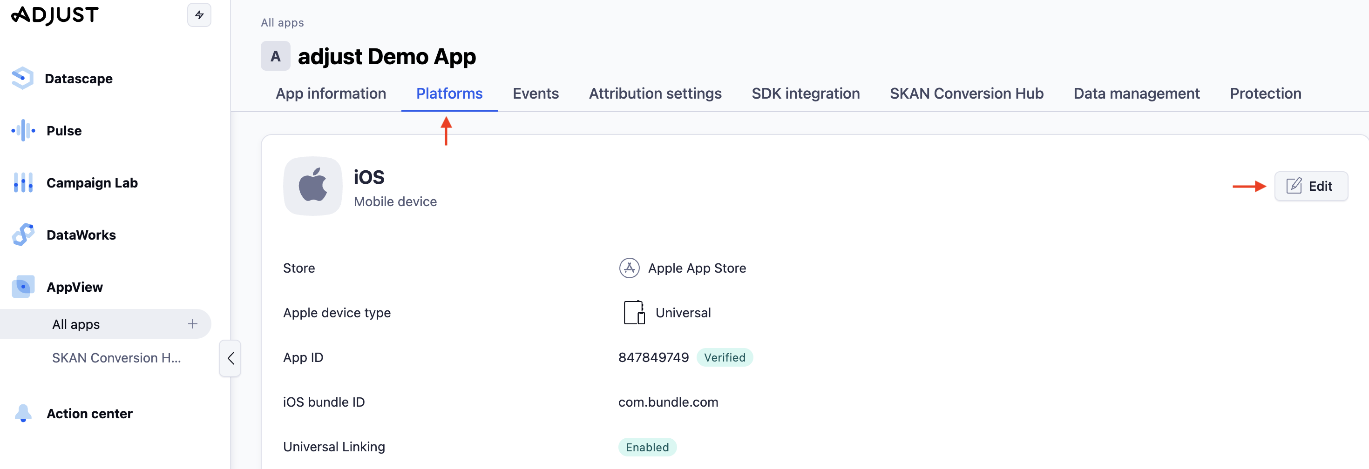
Task: Open the Events tab
Action: click(535, 94)
